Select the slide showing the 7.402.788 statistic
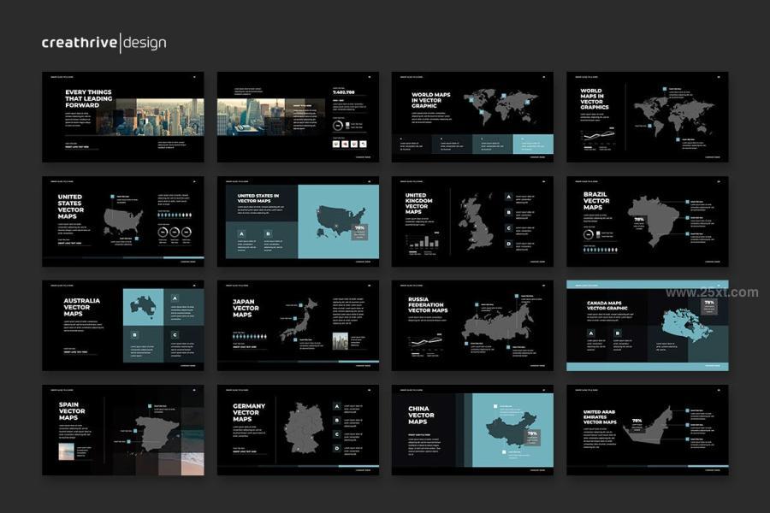Viewport: 770px width, 513px height. click(298, 117)
